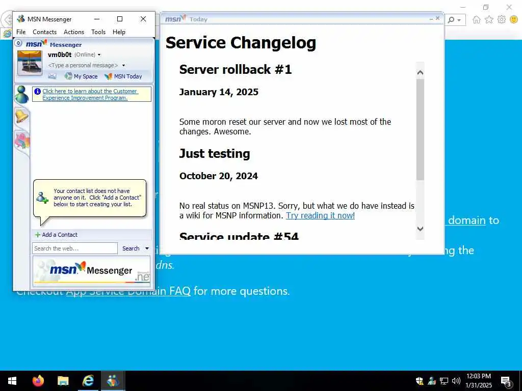Viewport: 522px width, 391px height.
Task: Select the contacts tab green buddy icon
Action: [21, 94]
